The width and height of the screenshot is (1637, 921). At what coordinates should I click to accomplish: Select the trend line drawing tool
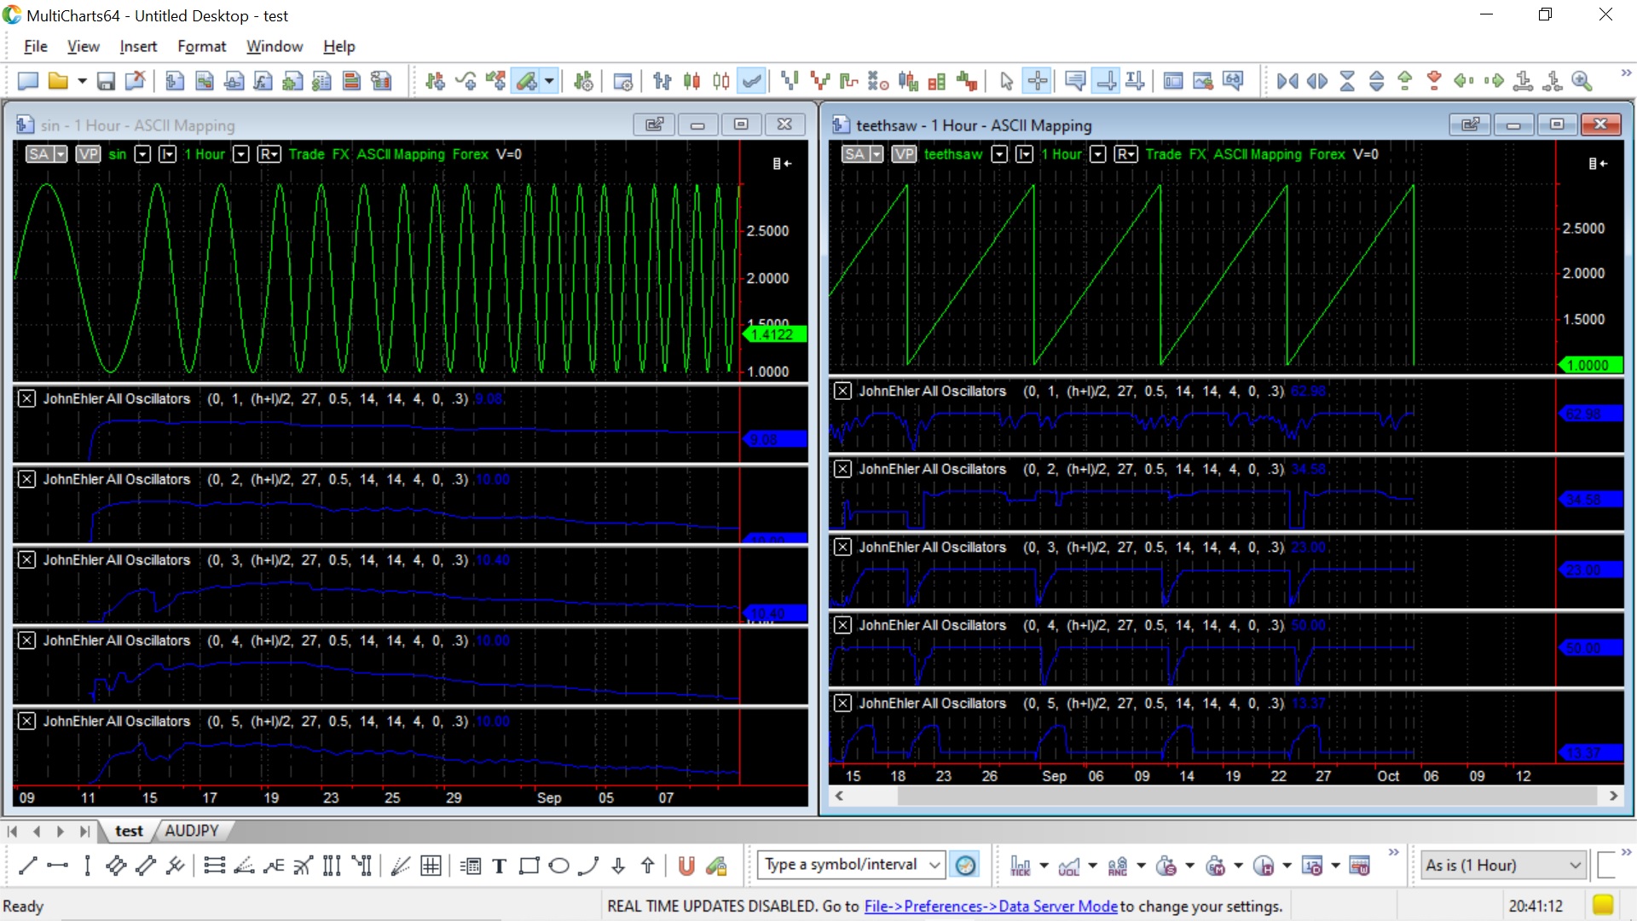27,866
